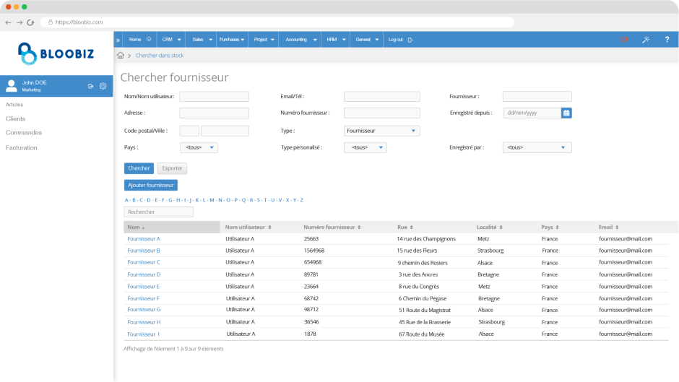
Task: Open the Type dropdown showing Fournisseur
Action: pos(381,131)
